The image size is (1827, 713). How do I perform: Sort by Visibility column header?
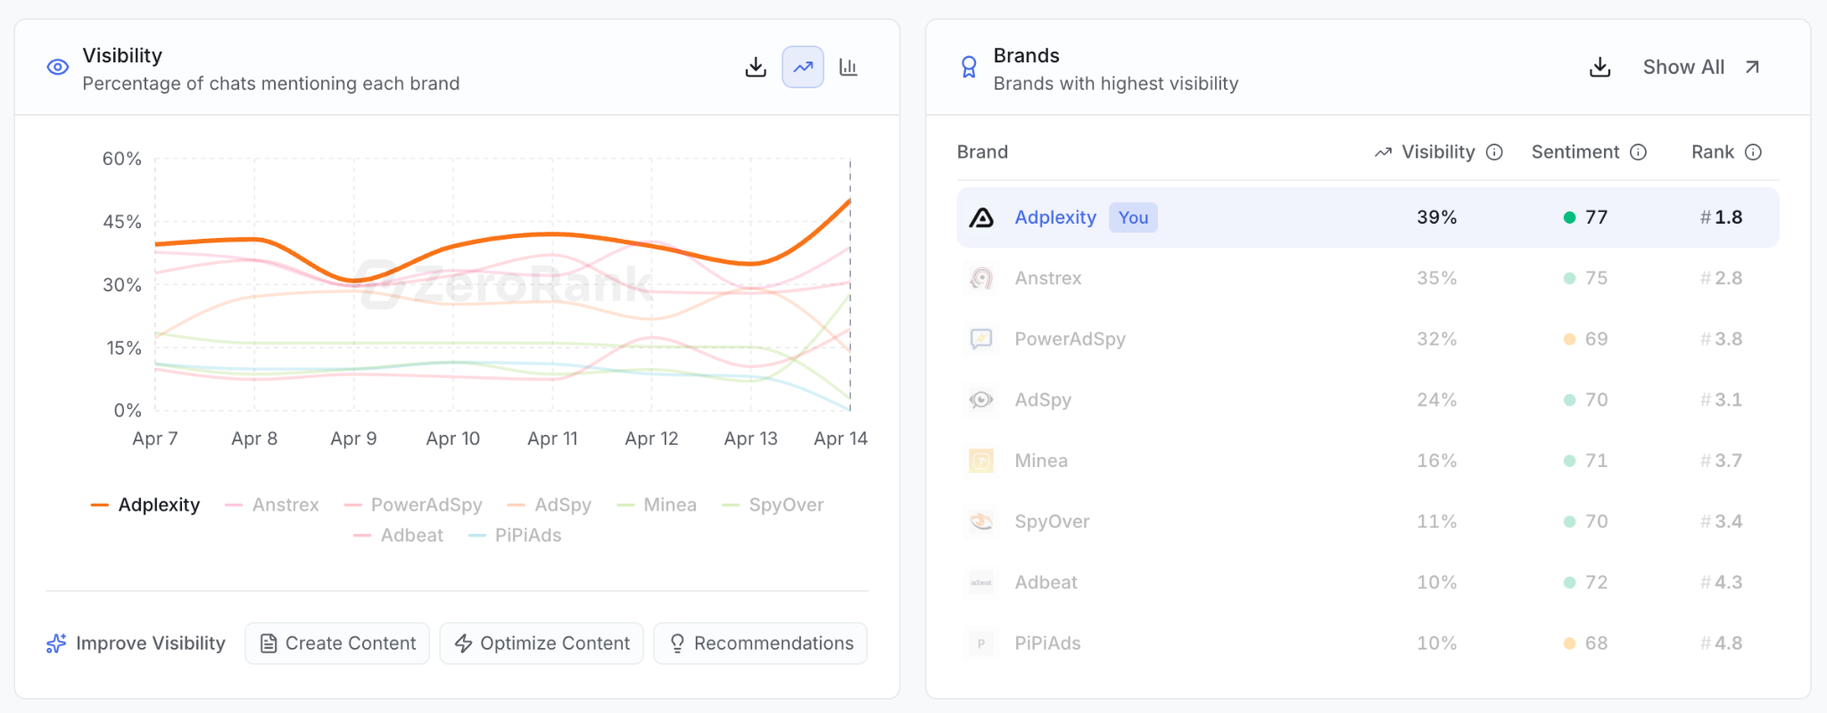(x=1438, y=152)
